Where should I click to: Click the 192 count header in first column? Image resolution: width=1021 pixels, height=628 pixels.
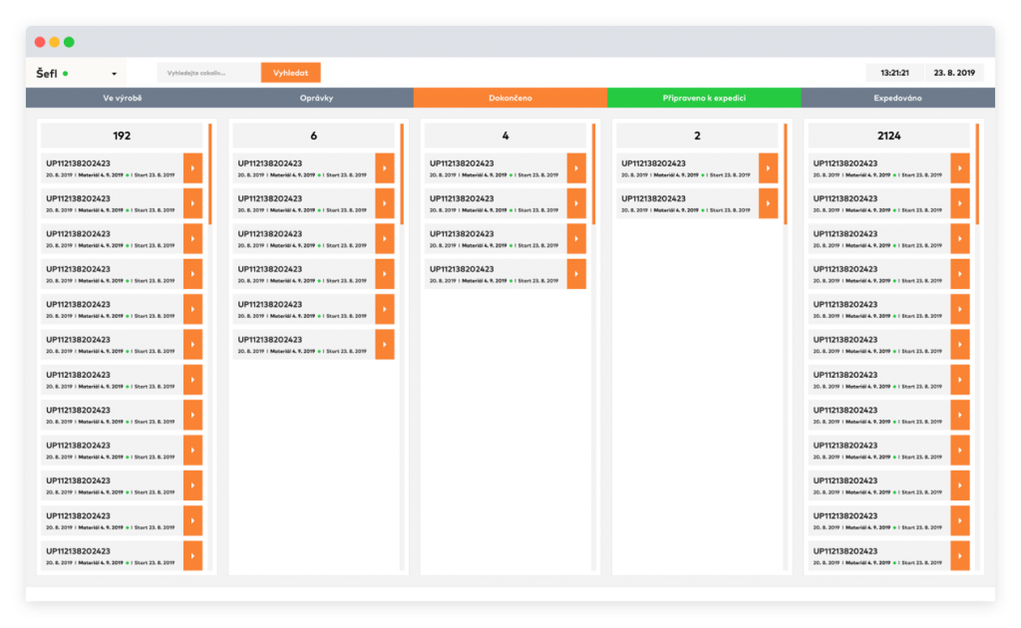122,136
